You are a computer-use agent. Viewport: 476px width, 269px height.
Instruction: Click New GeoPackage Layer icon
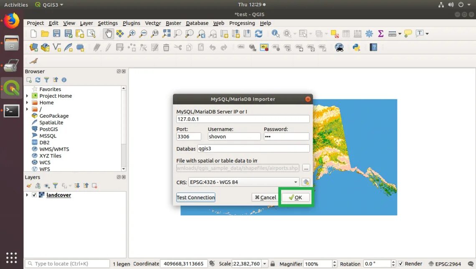point(45,47)
